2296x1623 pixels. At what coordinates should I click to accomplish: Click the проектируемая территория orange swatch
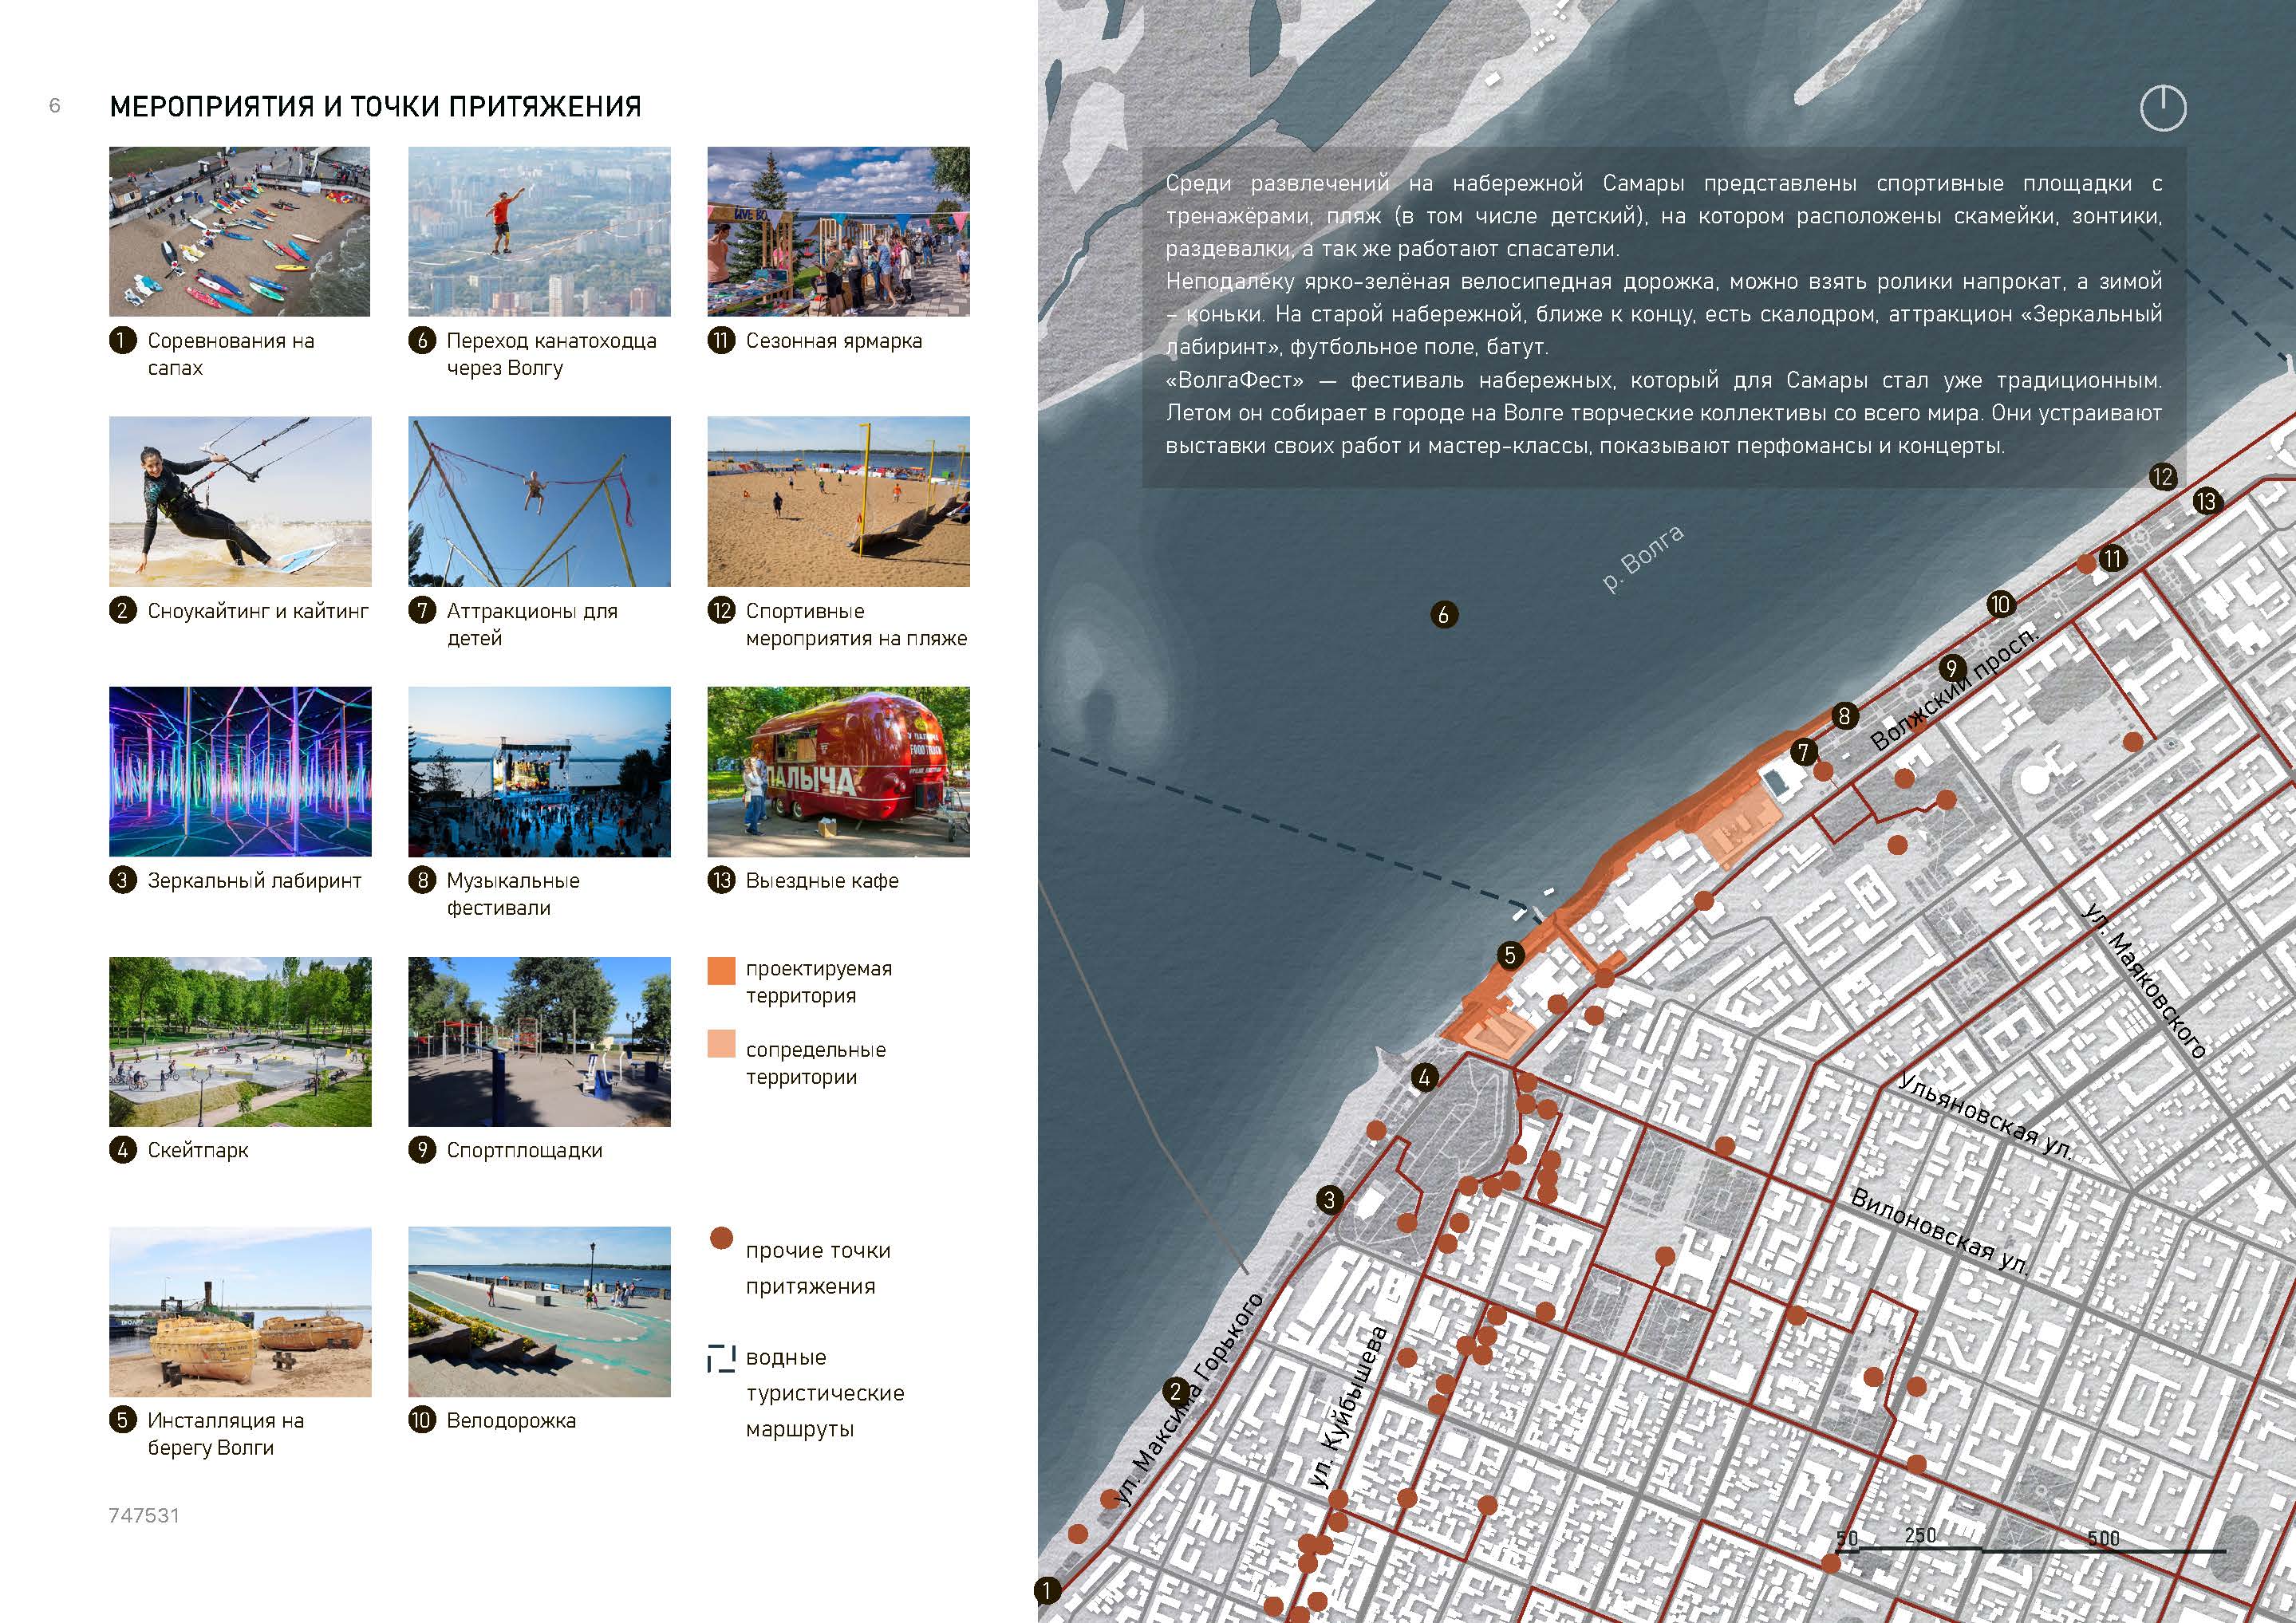(721, 971)
